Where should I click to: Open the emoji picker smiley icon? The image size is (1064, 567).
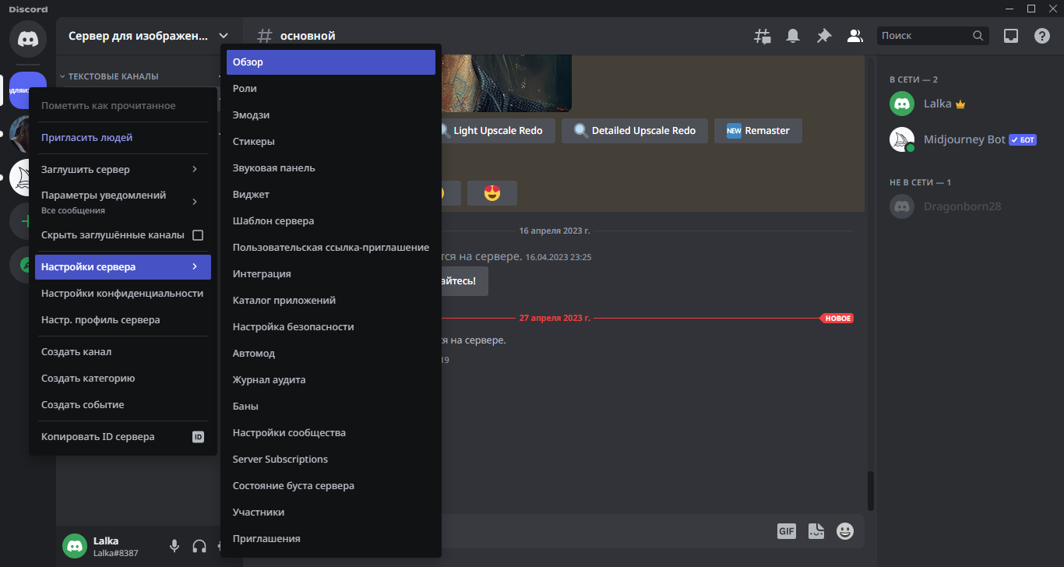(844, 531)
